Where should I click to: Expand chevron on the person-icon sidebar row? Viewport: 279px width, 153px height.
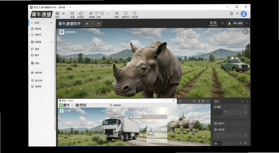[51, 29]
